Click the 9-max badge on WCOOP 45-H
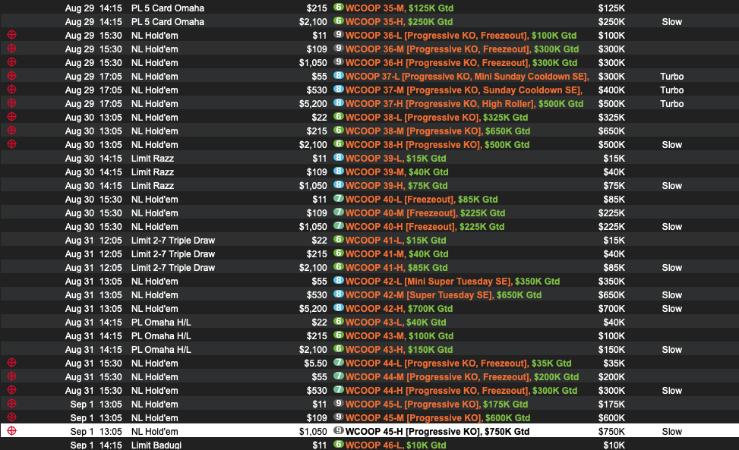The width and height of the screenshot is (739, 450). [x=339, y=430]
